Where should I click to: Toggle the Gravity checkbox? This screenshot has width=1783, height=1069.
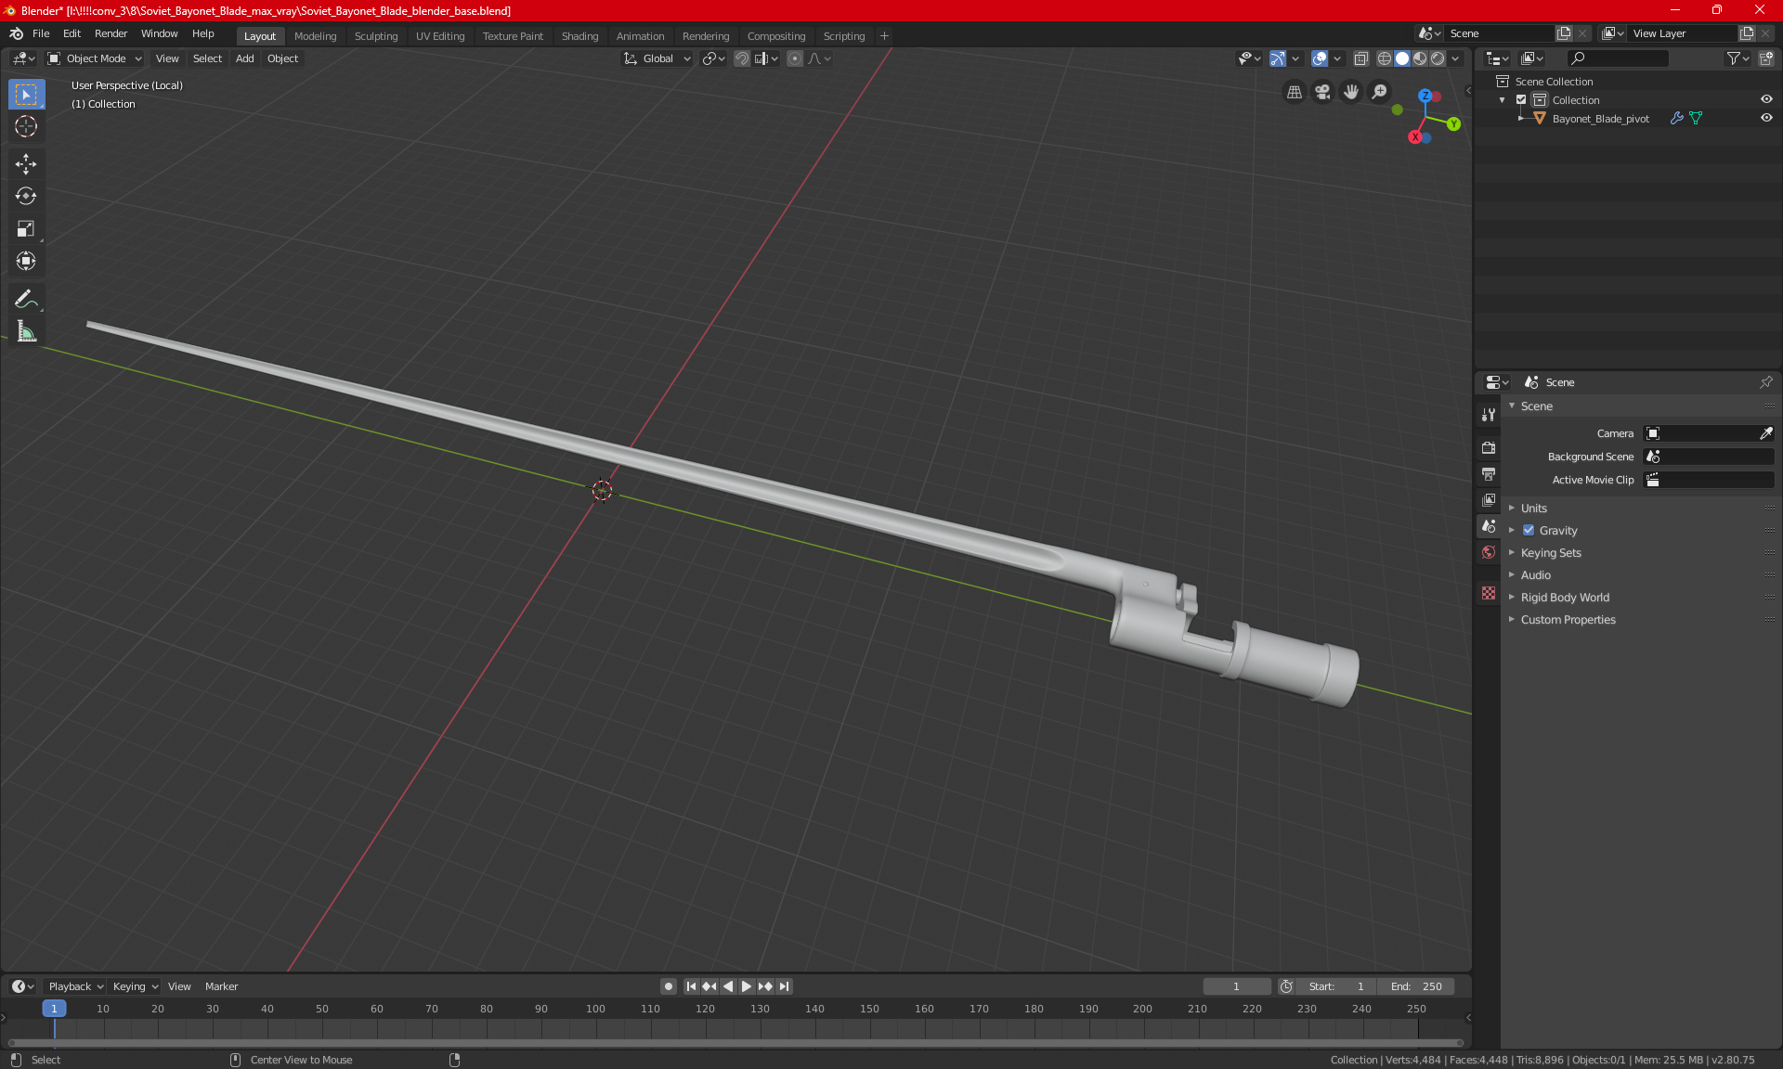(1529, 531)
